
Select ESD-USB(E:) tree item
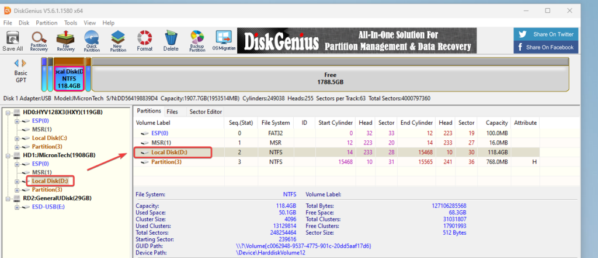pyautogui.click(x=49, y=207)
